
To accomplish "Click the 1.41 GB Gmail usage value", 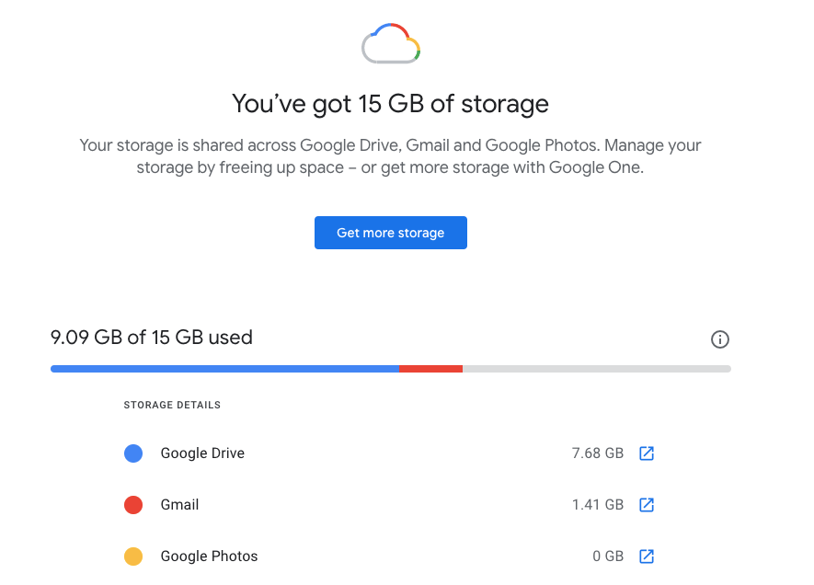I will (597, 505).
